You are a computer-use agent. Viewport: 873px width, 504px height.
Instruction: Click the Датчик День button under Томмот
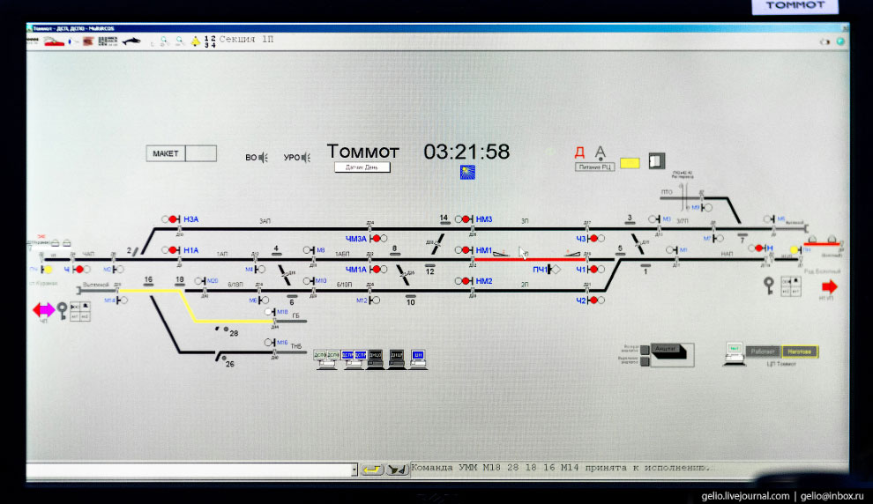pos(362,167)
